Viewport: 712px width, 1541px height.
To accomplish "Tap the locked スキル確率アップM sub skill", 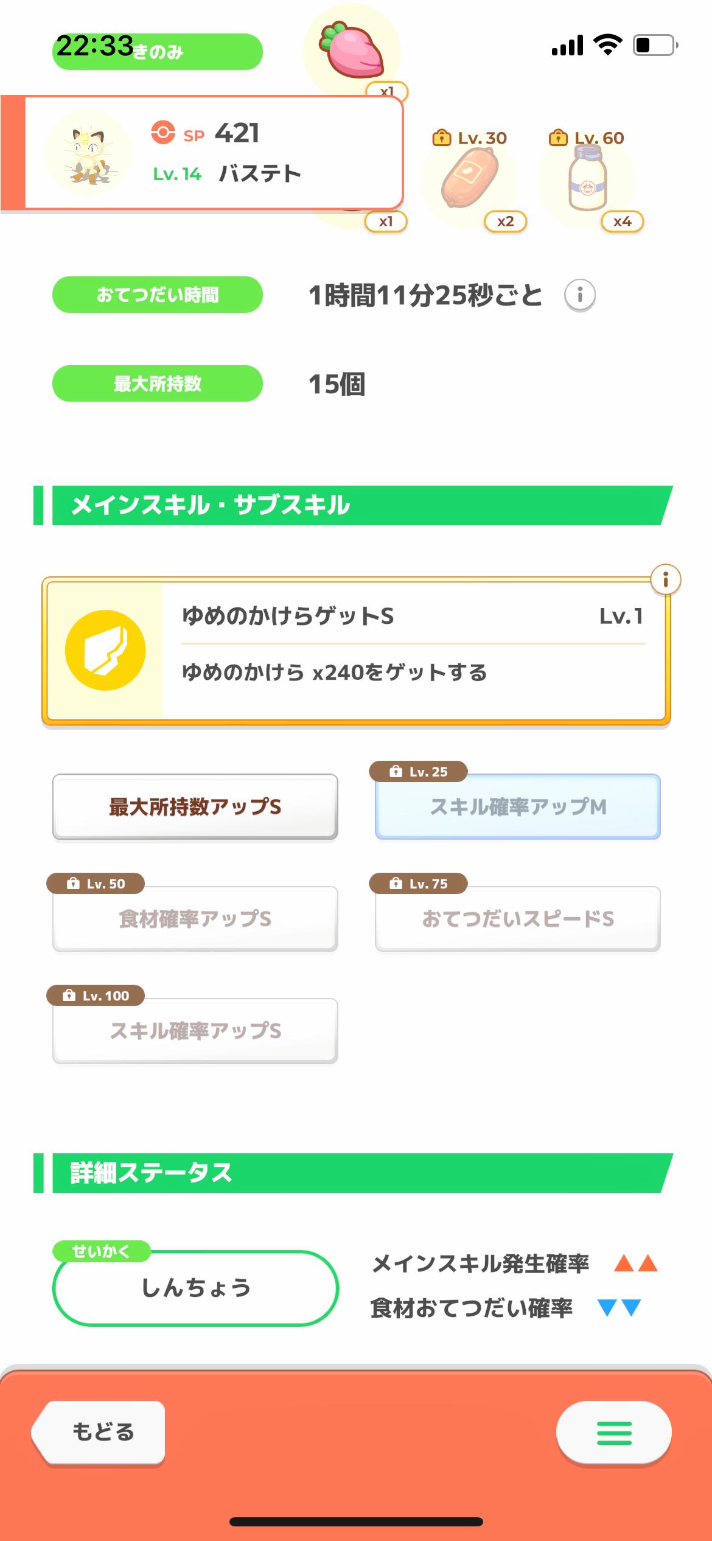I will [x=517, y=807].
